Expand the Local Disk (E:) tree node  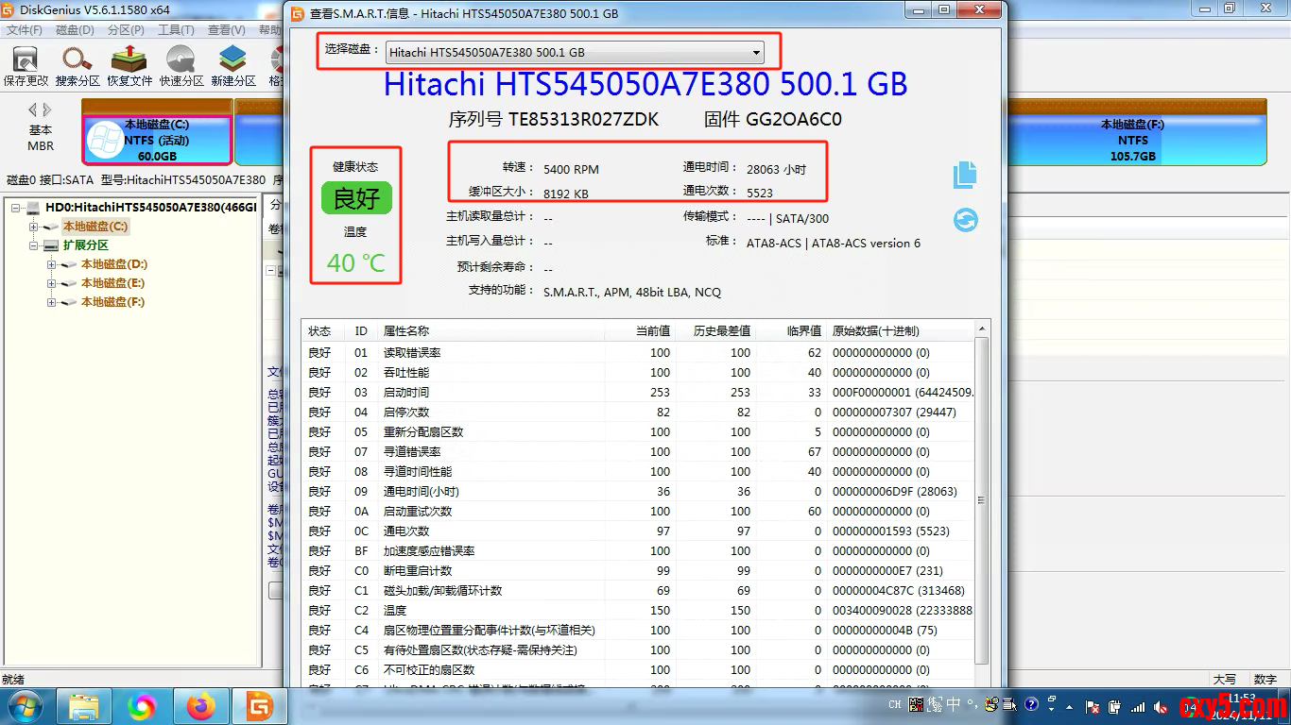tap(52, 283)
